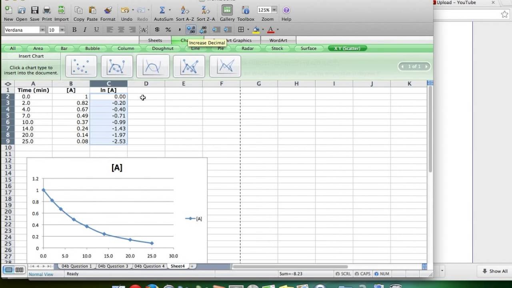Viewport: 512px width, 288px height.
Task: Expand the AutoSum functions arrow
Action: tap(170, 10)
